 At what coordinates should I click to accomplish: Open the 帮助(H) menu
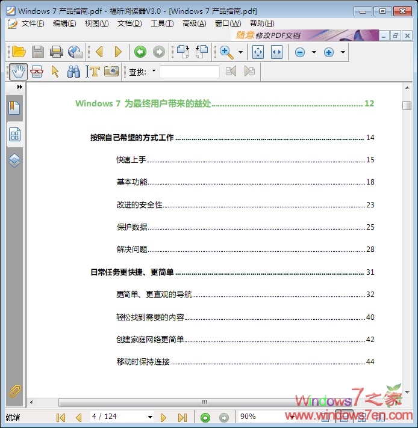[x=262, y=24]
